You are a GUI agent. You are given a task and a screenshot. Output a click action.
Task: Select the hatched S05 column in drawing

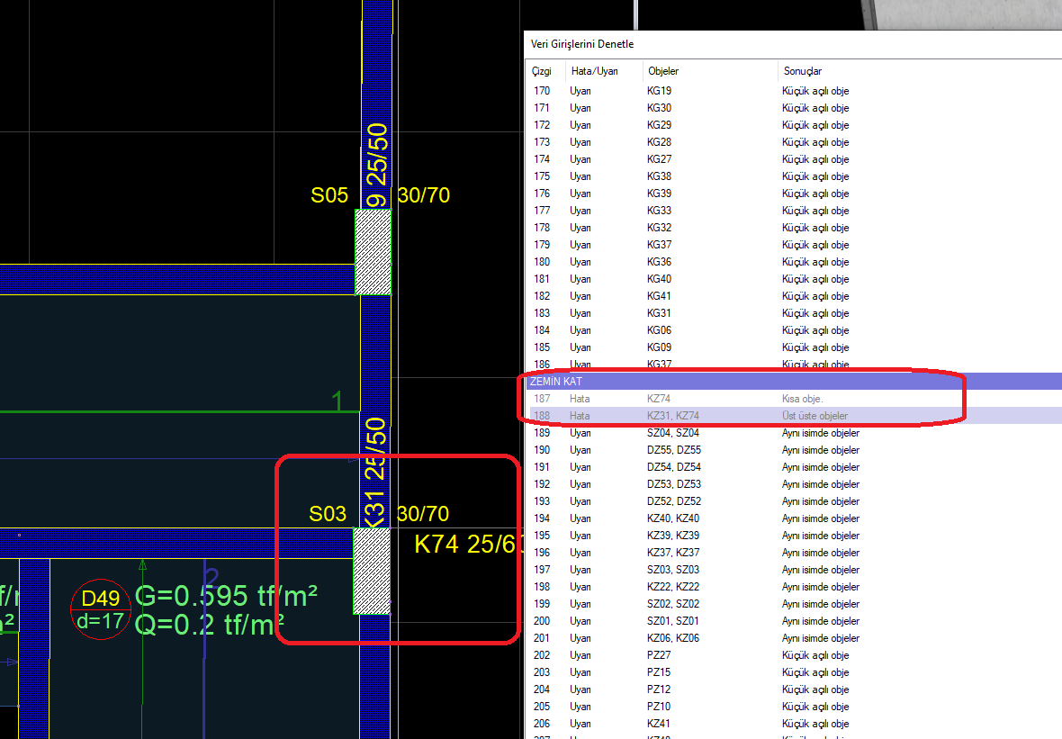pyautogui.click(x=373, y=251)
